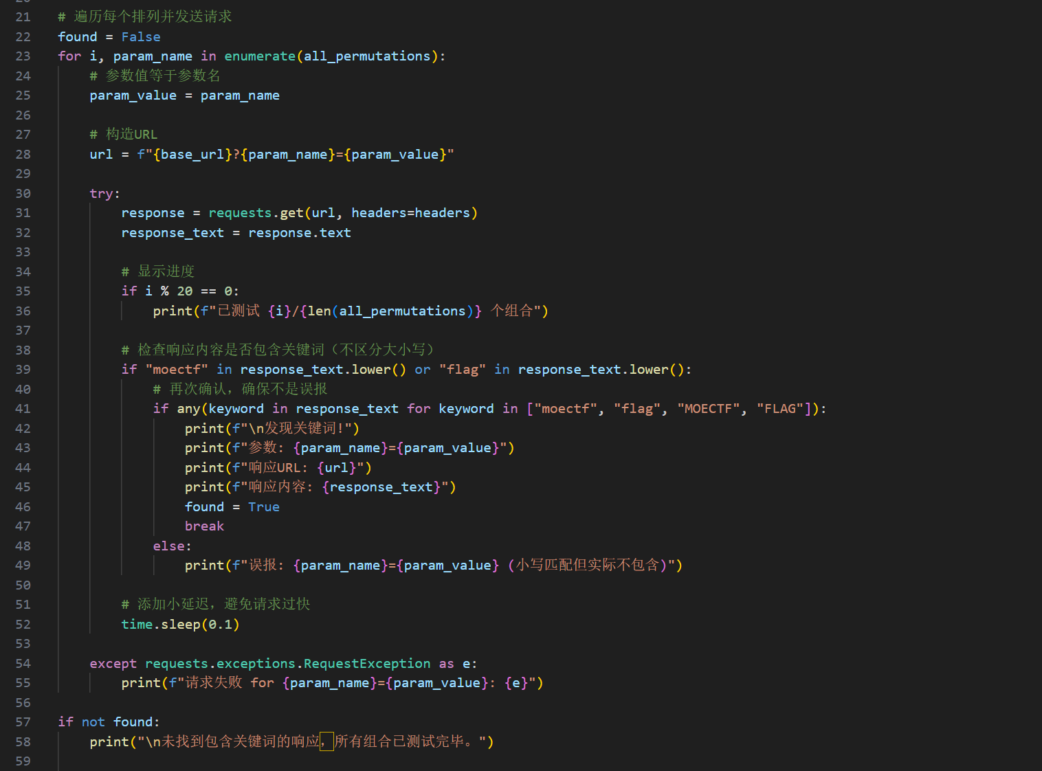The width and height of the screenshot is (1042, 771).
Task: Click the except keyword
Action: 113,664
